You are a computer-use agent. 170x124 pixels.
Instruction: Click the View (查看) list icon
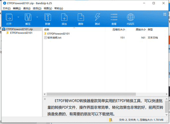tap(114, 17)
